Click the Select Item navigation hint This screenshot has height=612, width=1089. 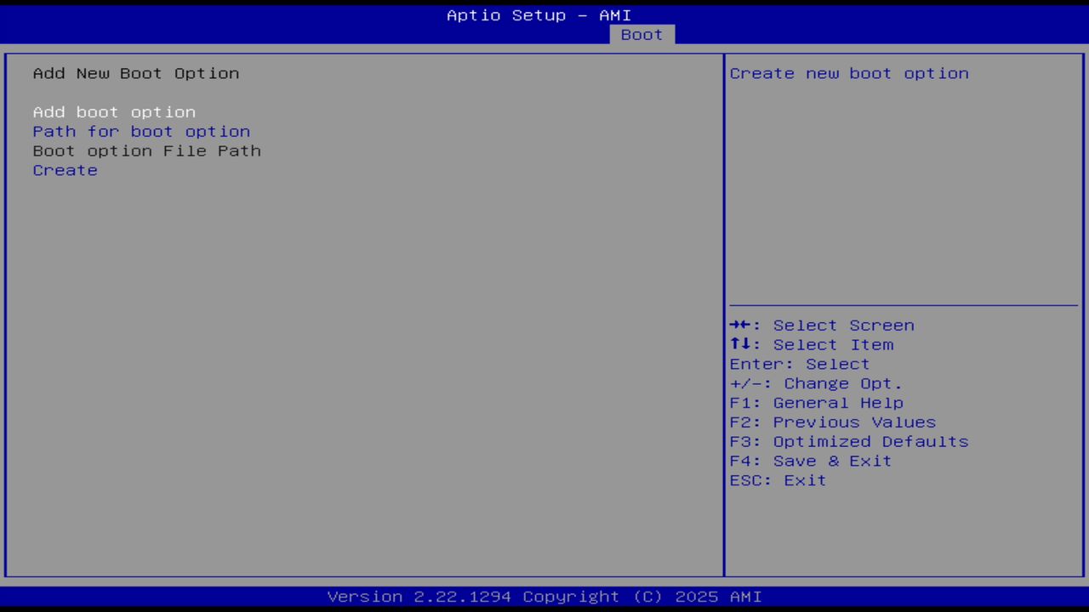(811, 344)
